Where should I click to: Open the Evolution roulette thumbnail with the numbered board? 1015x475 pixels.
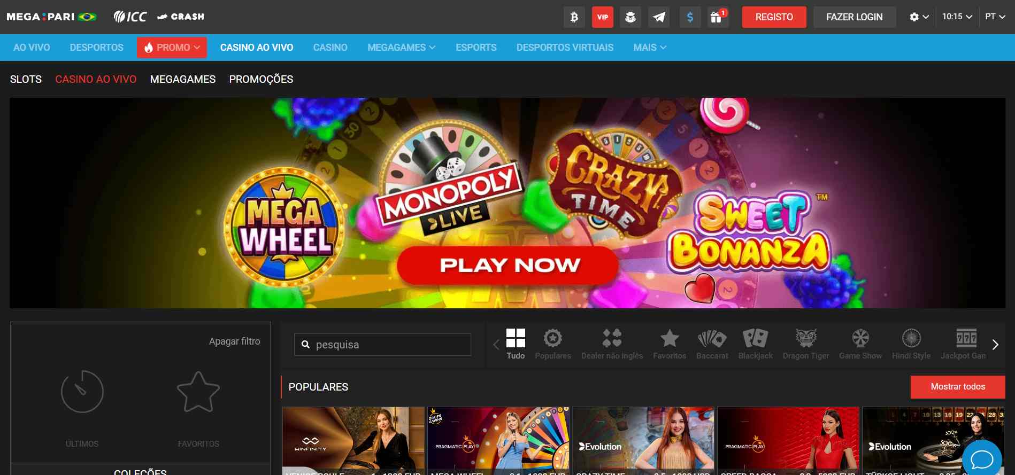933,441
